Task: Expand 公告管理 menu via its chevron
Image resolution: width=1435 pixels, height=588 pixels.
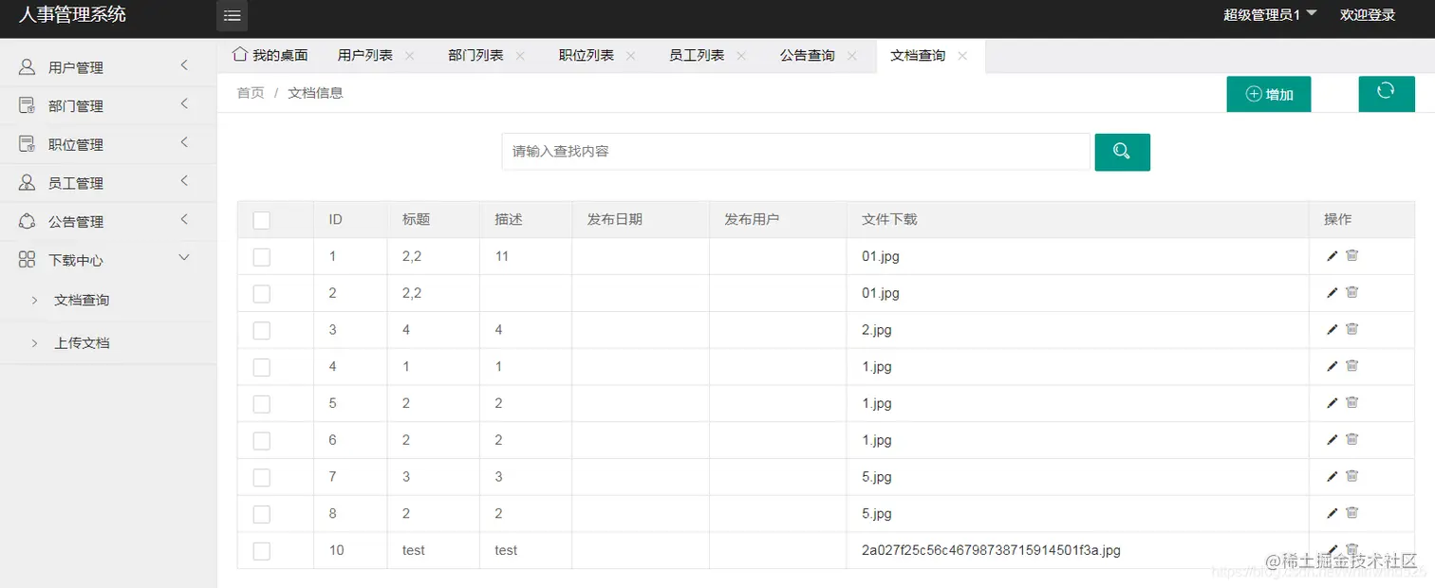Action: pyautogui.click(x=184, y=219)
